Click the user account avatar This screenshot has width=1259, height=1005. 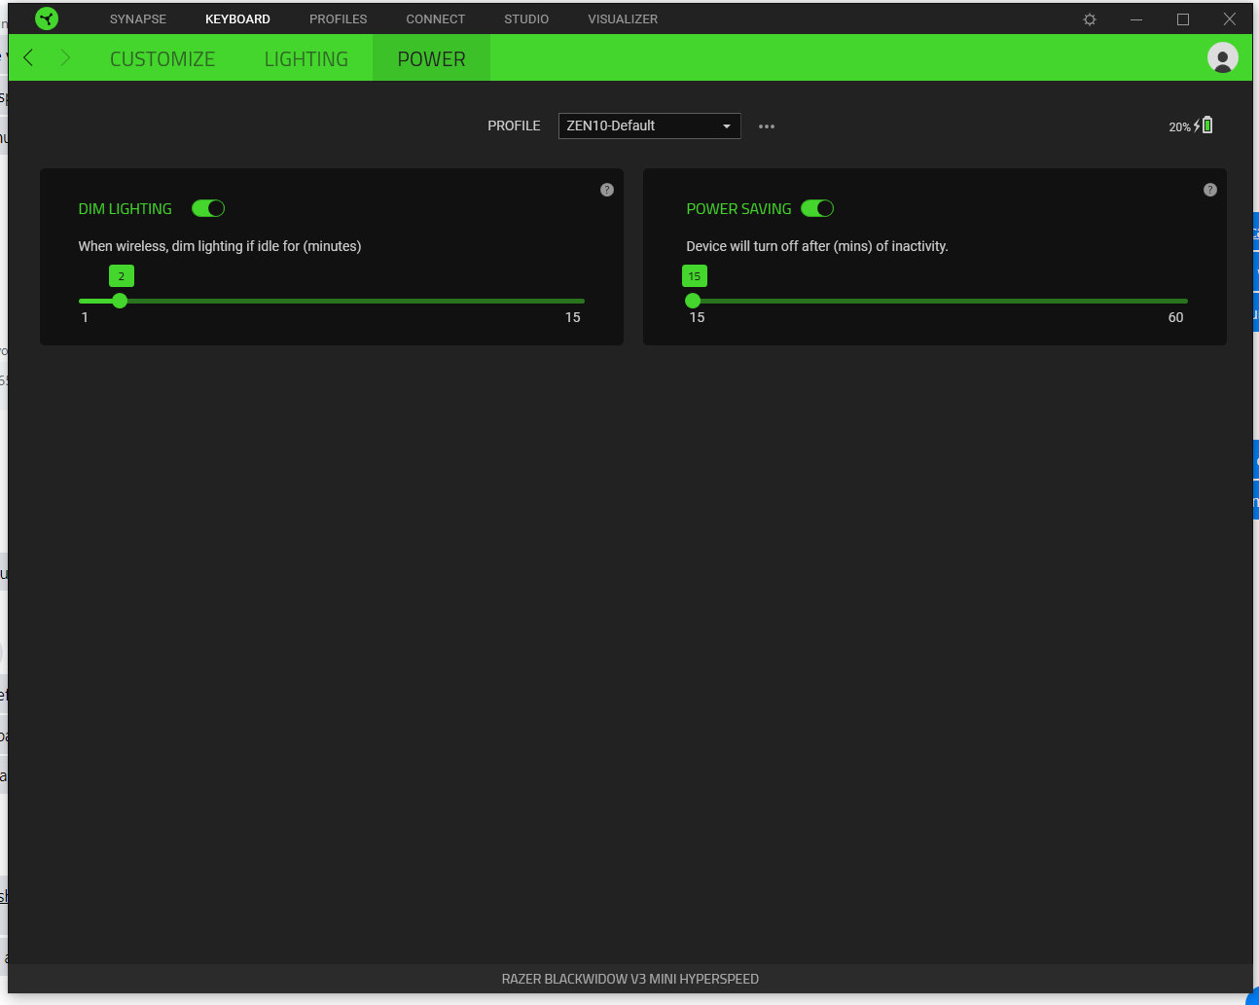tap(1223, 57)
